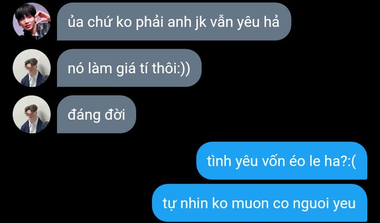Screen dimensions: 380x223
Task: Click the word 'đáng' in the third message
Action: tap(84, 115)
